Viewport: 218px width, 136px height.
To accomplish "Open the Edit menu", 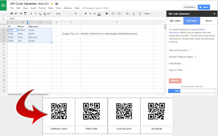I will click(18, 8).
